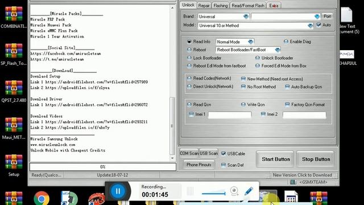Viewport: 364px width, 205px height.
Task: Expand the port selection dropdown
Action: click(x=317, y=17)
